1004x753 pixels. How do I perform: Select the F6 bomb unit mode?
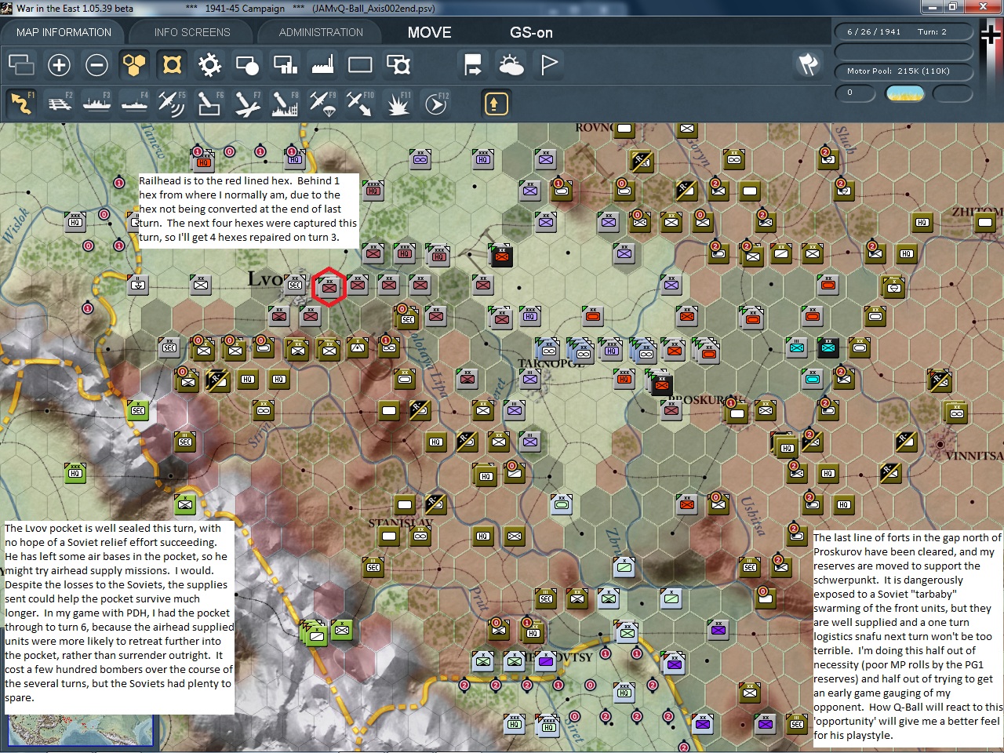209,104
